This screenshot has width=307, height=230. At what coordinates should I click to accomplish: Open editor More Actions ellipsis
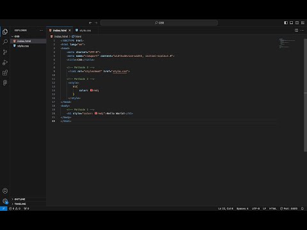pos(302,31)
